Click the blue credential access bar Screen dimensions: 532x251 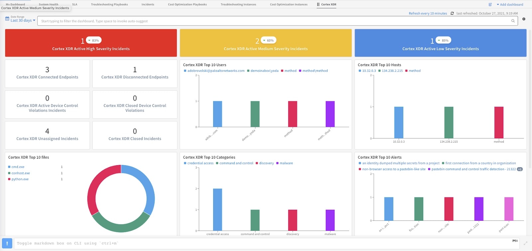click(x=217, y=209)
